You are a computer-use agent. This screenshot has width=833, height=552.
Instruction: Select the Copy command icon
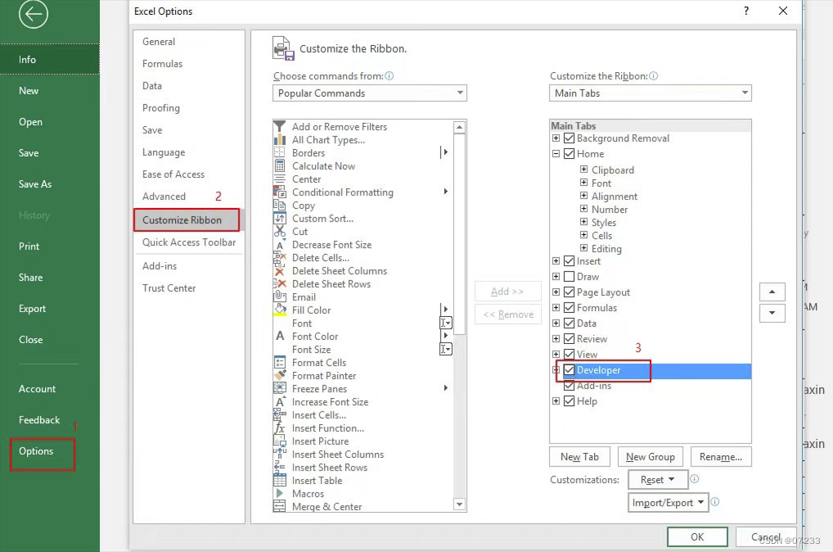pos(279,206)
